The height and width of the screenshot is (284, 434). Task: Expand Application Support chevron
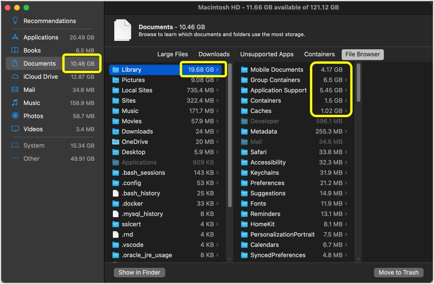click(x=346, y=90)
